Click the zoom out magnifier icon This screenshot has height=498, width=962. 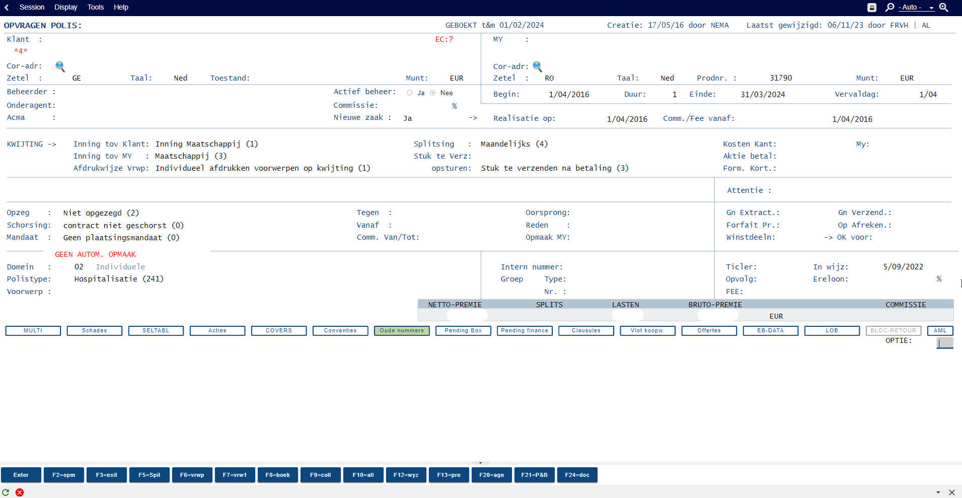890,7
